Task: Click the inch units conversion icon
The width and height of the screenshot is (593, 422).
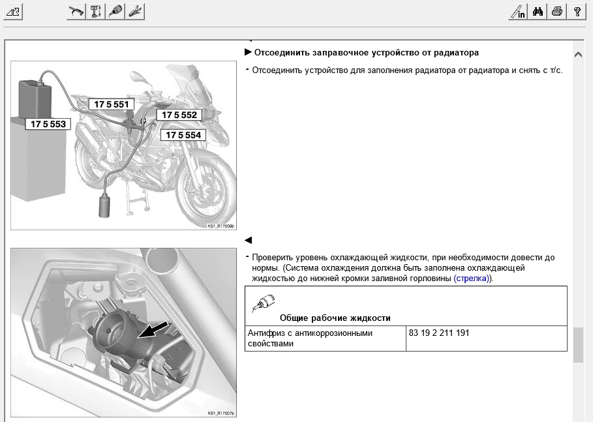Action: tap(517, 11)
